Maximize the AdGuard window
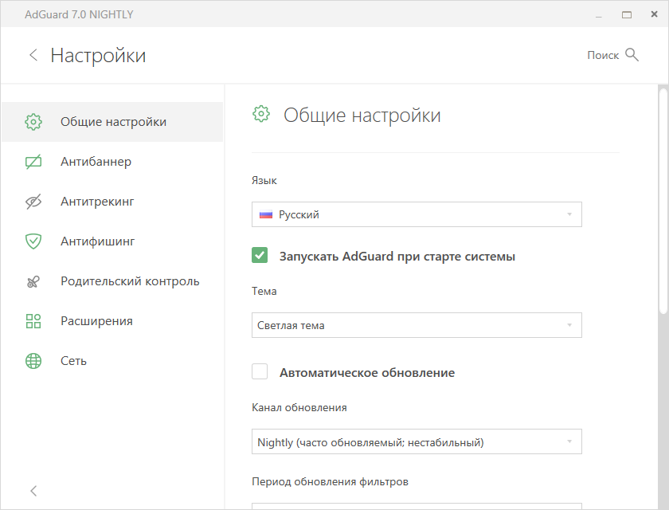Image resolution: width=669 pixels, height=510 pixels. coord(626,15)
